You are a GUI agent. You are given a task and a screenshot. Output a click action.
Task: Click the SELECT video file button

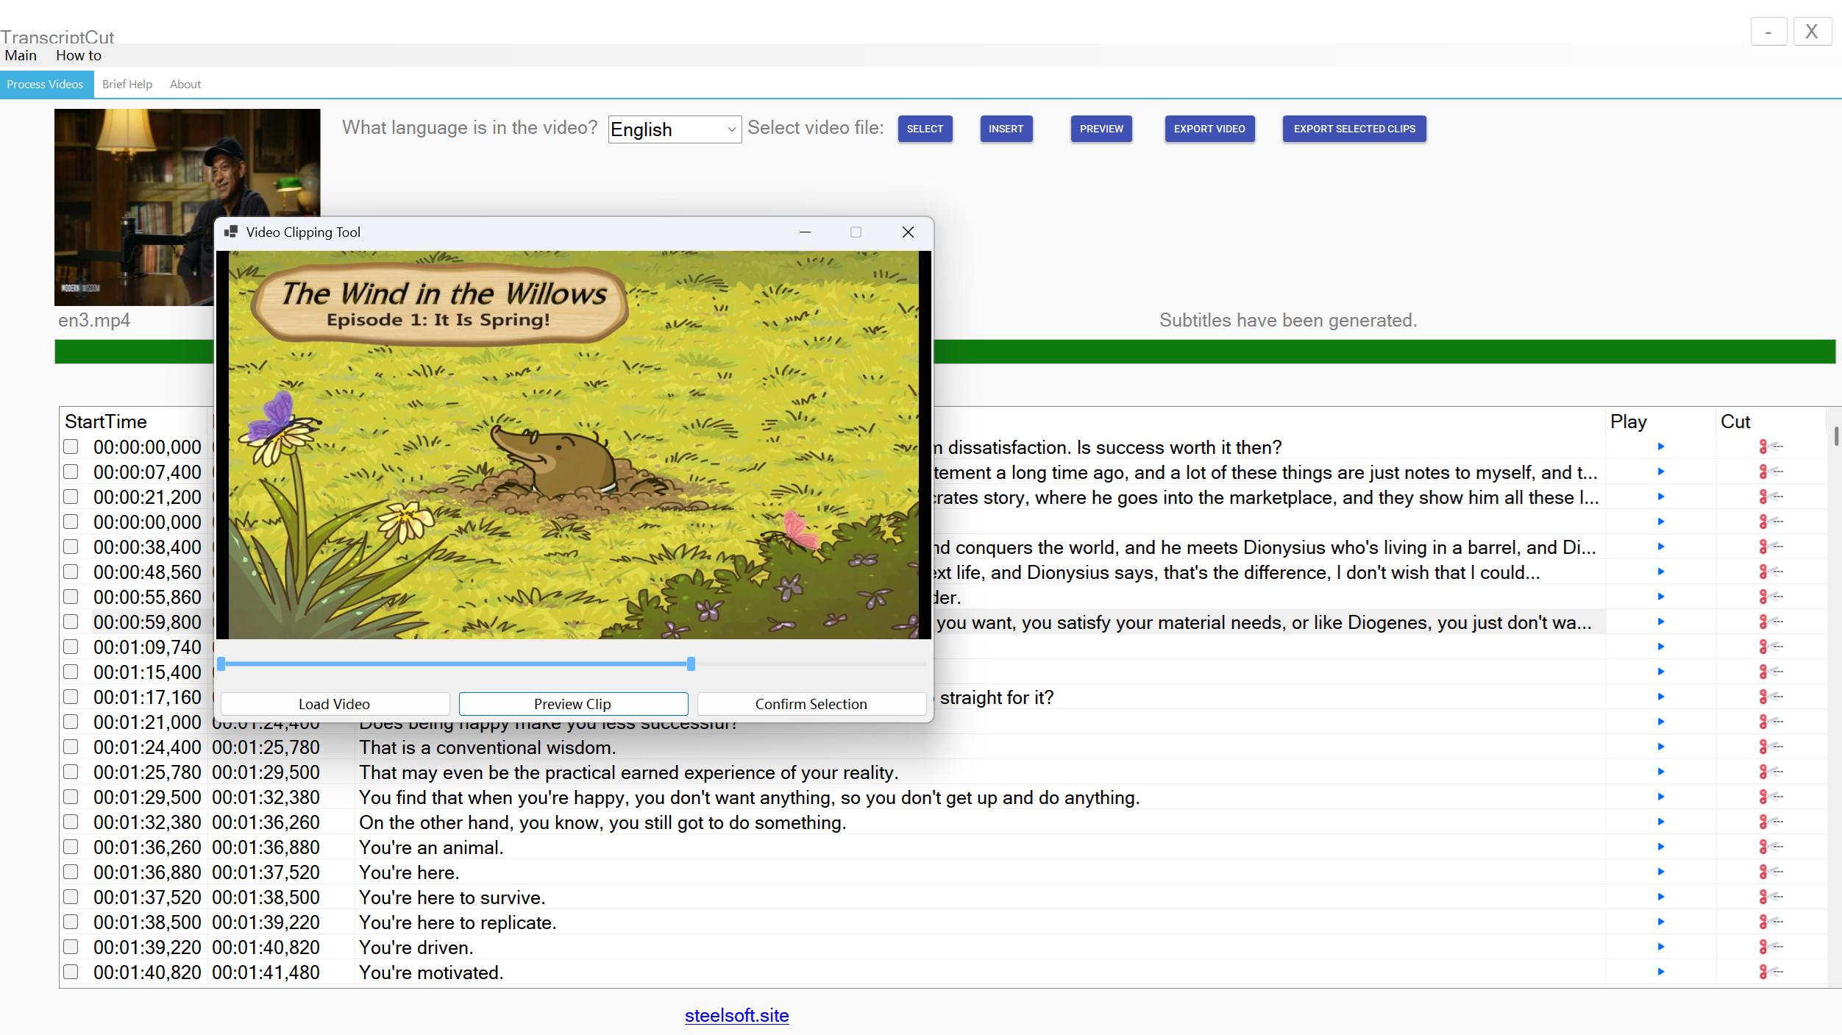(925, 129)
